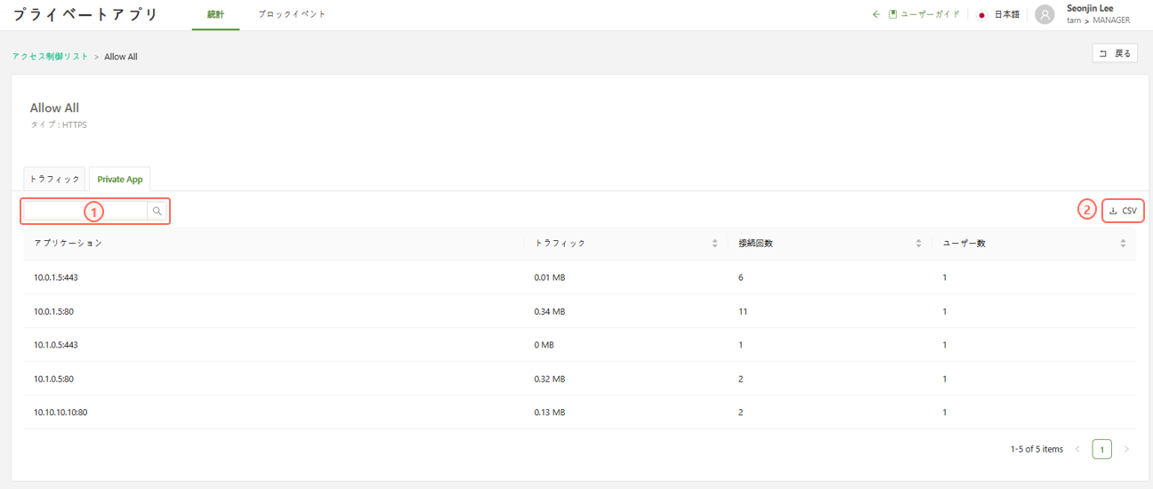Click the back arrow icon near user guide
The width and height of the screenshot is (1153, 489).
tap(875, 15)
